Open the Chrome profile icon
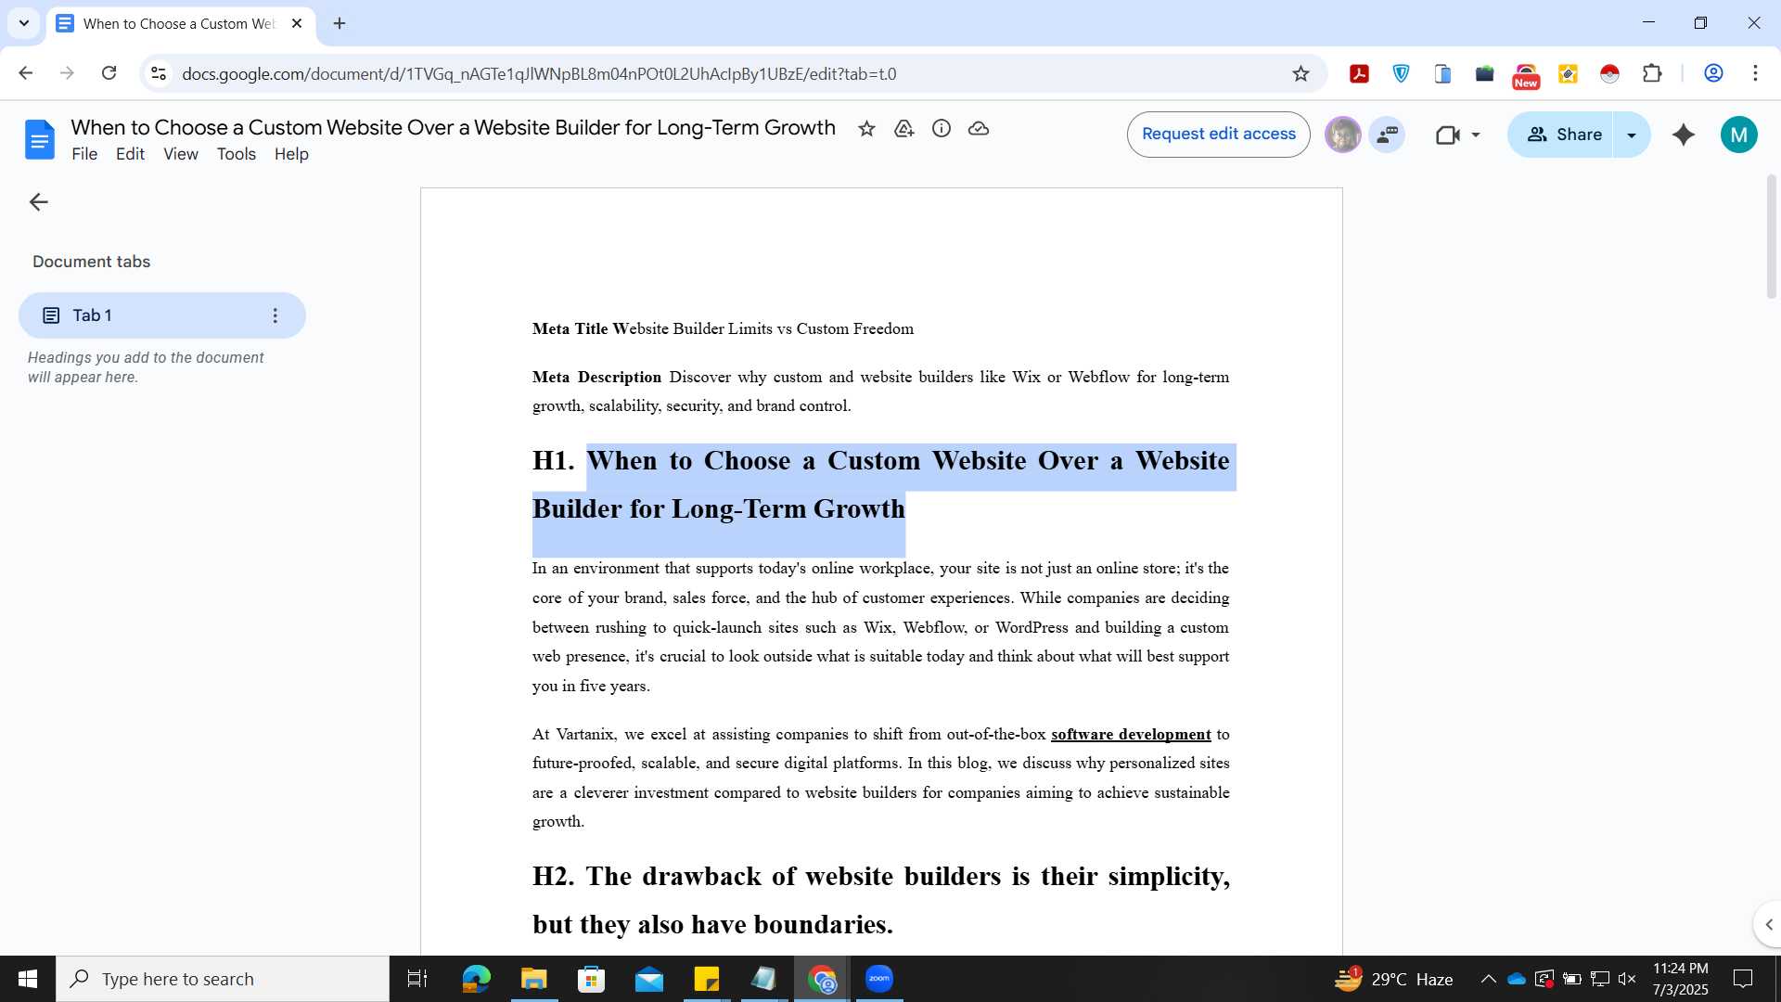1781x1002 pixels. [1713, 73]
